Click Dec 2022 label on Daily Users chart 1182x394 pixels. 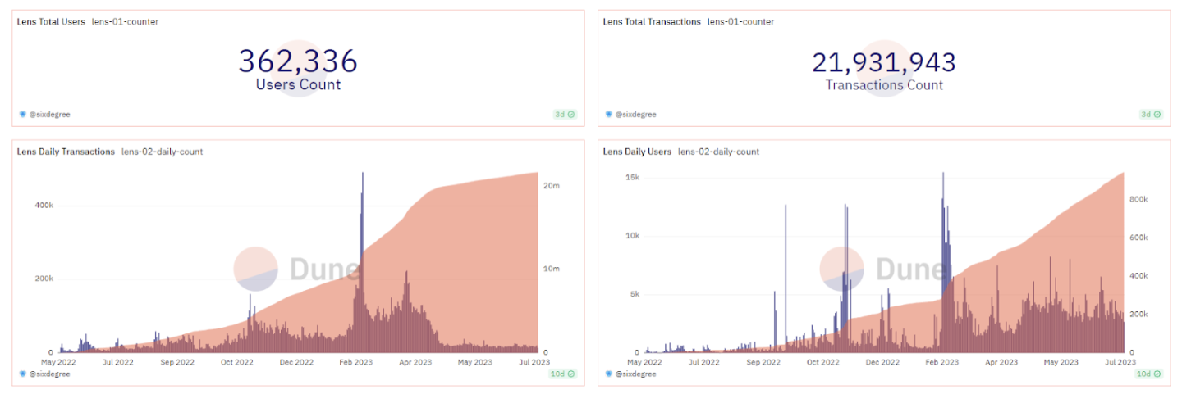pyautogui.click(x=883, y=361)
